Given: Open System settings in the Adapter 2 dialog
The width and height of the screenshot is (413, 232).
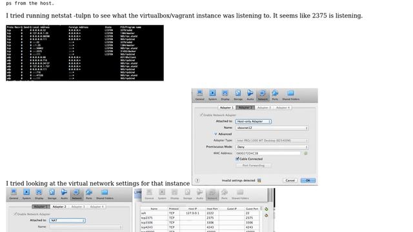Looking at the screenshot, I should [212, 95].
